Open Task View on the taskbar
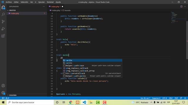 point(64,102)
